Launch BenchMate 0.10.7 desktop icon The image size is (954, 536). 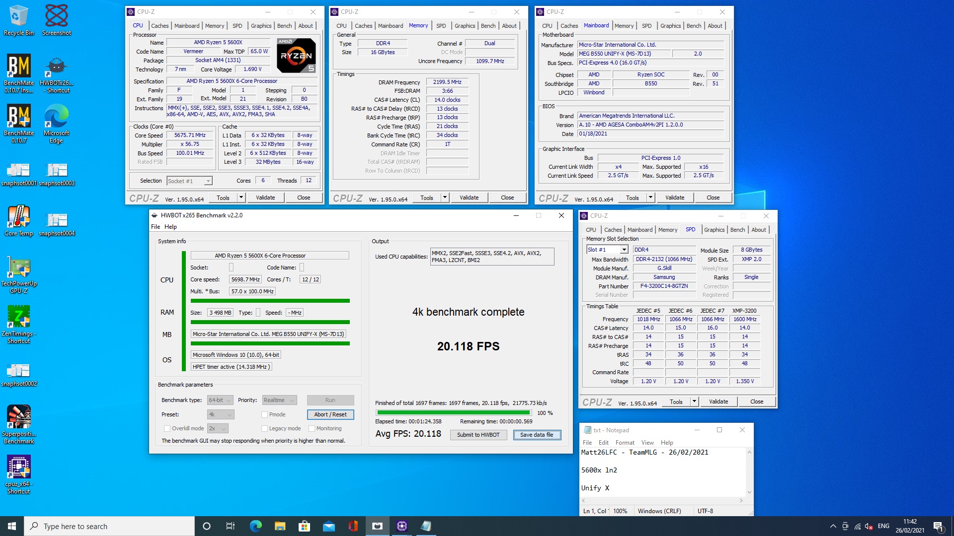(19, 124)
